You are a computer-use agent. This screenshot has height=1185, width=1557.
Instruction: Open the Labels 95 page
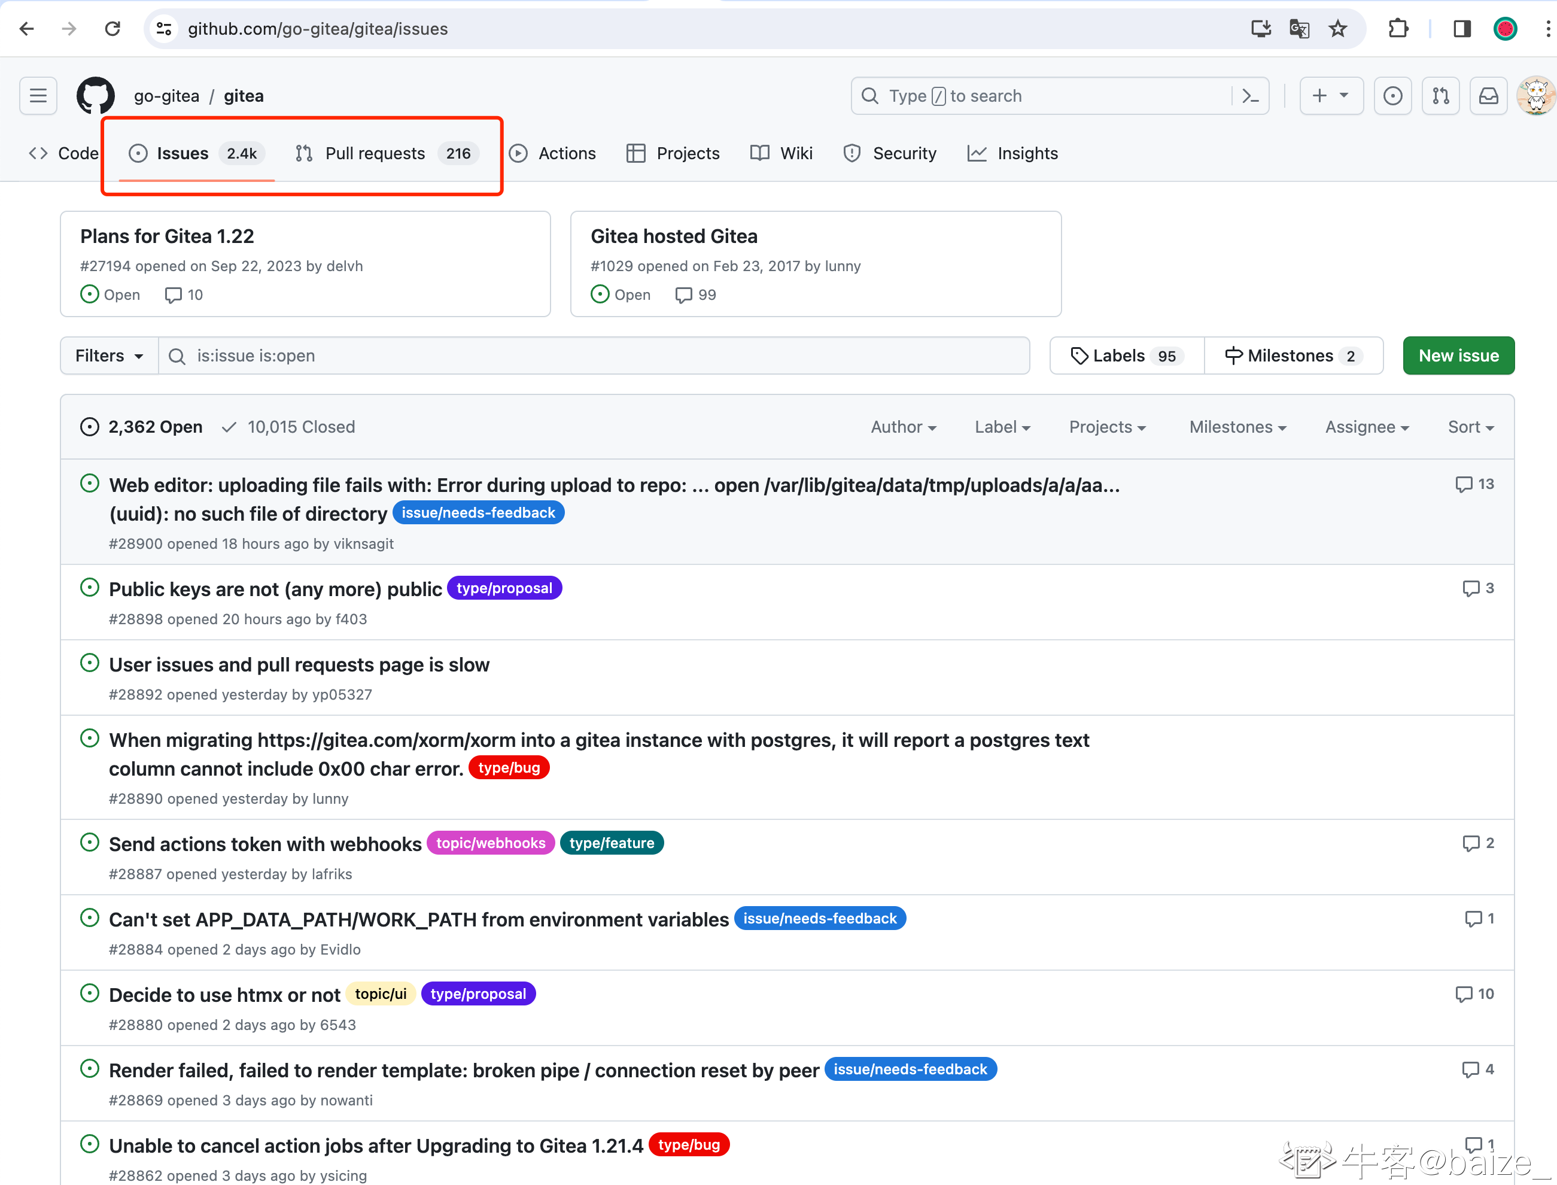coord(1127,355)
